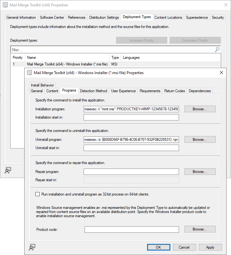Click the Installation start in field
Image resolution: width=231 pixels, height=255 pixels.
pos(131,117)
